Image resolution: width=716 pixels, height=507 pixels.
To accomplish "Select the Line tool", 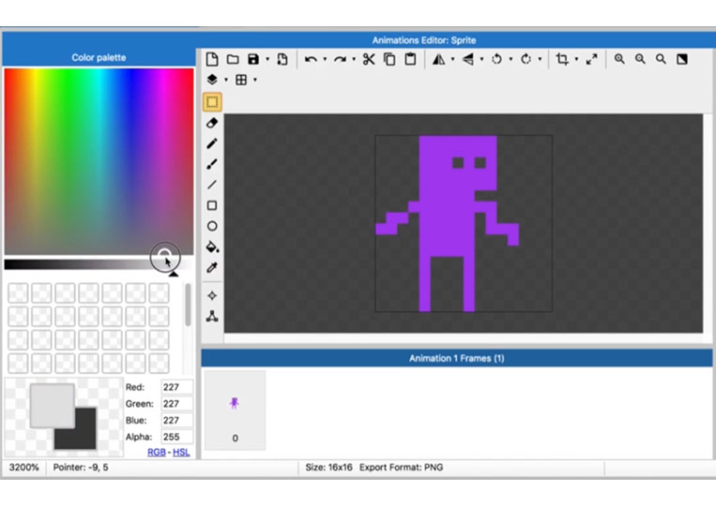I will pos(212,185).
